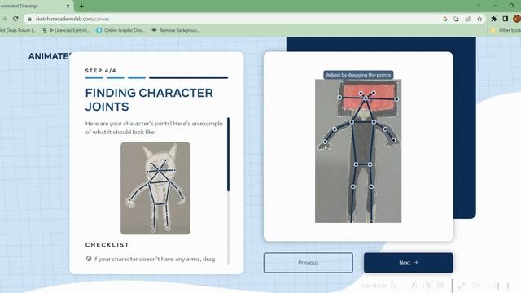Screen dimensions: 521x293
Task: Select the left knee joint point
Action: click(x=353, y=186)
